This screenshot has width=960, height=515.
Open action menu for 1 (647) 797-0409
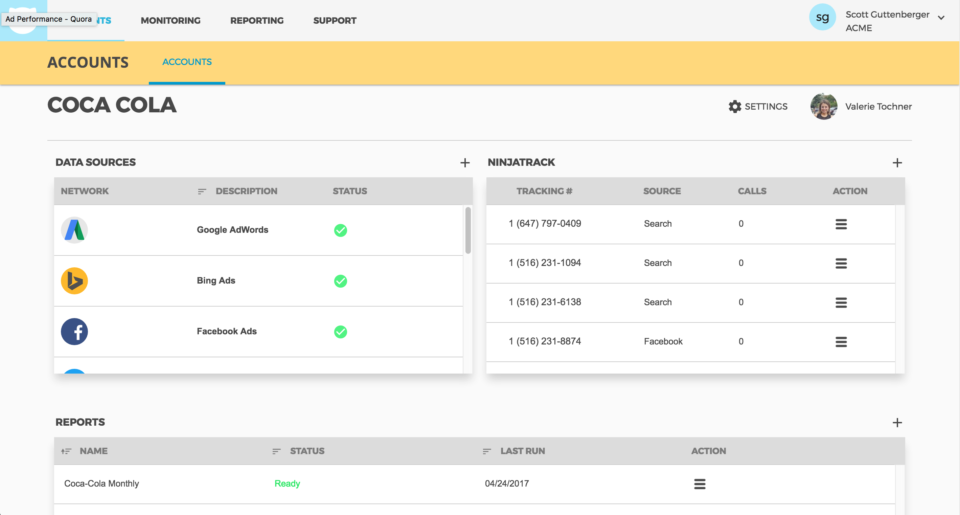click(x=841, y=224)
